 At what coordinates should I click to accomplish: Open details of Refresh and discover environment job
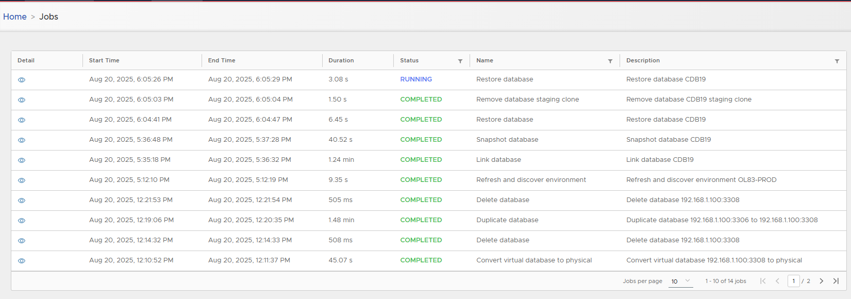(22, 180)
